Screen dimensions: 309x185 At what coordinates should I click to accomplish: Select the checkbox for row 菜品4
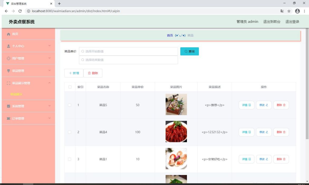coord(70,132)
